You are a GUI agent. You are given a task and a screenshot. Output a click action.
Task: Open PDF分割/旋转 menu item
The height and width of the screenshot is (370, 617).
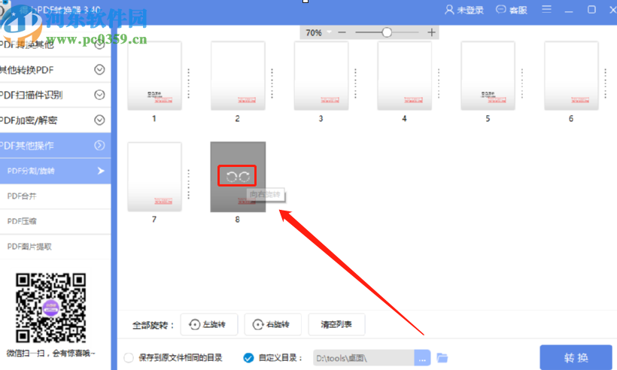point(55,171)
